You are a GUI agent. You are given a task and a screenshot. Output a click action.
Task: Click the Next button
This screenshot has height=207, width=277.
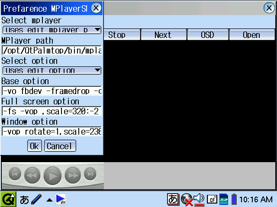[x=164, y=34]
